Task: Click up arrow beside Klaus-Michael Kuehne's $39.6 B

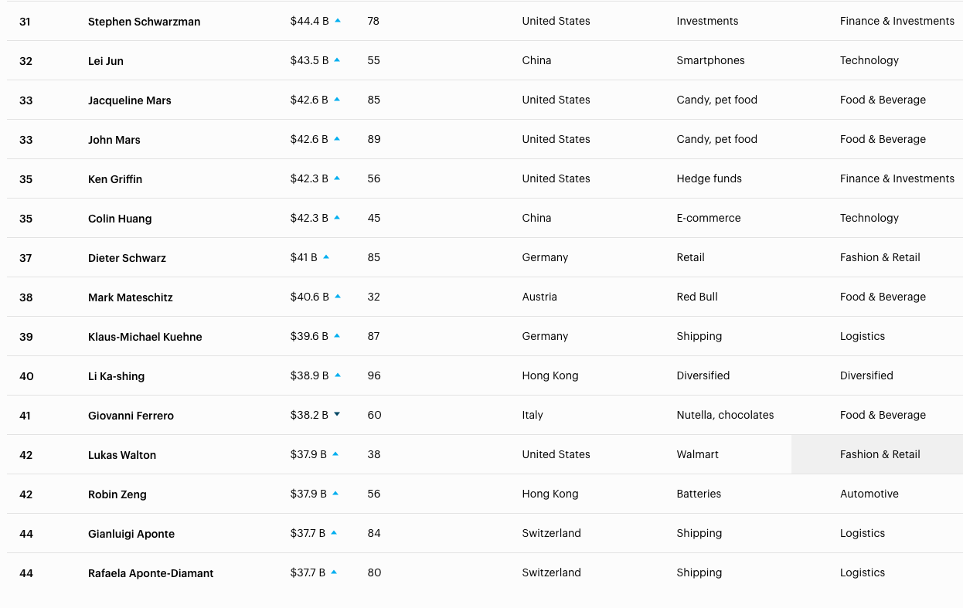Action: coord(337,336)
